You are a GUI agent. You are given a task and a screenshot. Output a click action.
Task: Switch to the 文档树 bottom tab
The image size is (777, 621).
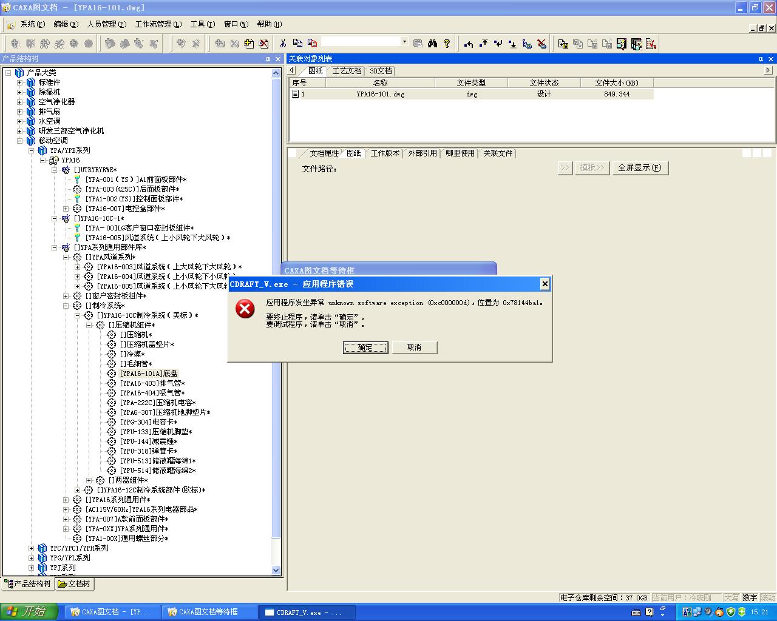[x=74, y=584]
